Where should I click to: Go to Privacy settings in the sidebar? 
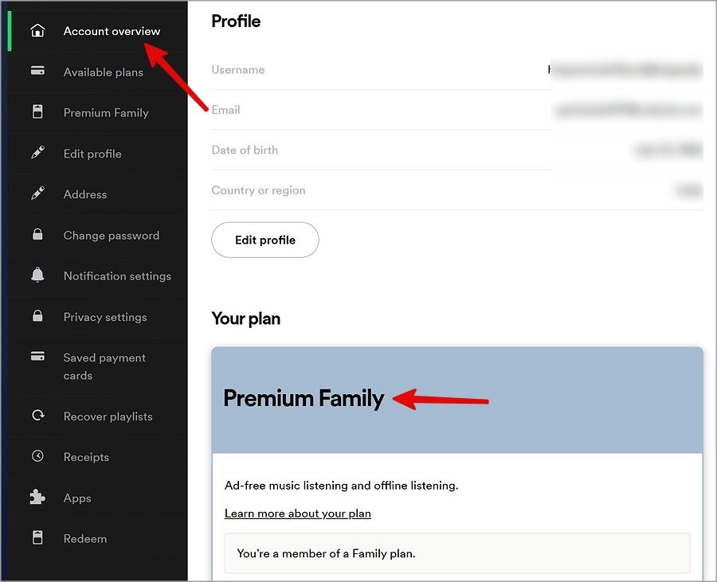(98, 317)
